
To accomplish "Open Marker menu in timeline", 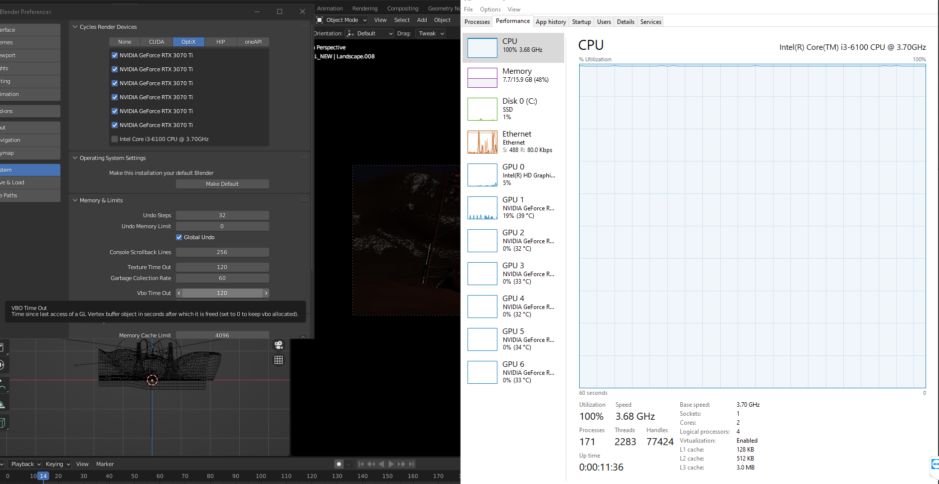I will [x=105, y=464].
